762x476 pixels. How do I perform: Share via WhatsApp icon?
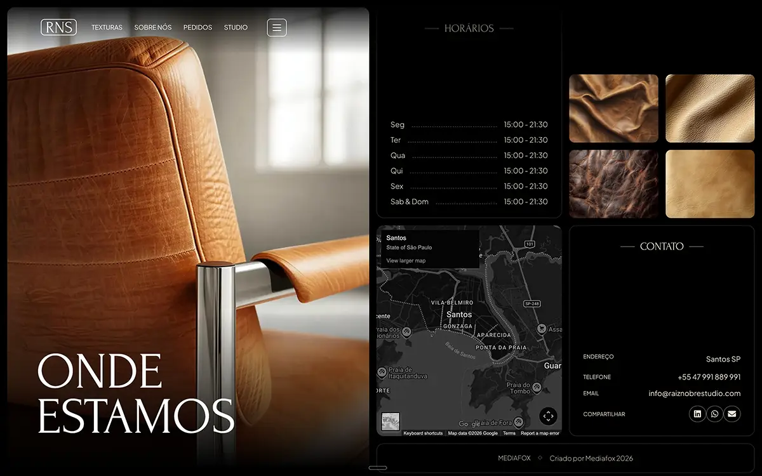pos(715,414)
